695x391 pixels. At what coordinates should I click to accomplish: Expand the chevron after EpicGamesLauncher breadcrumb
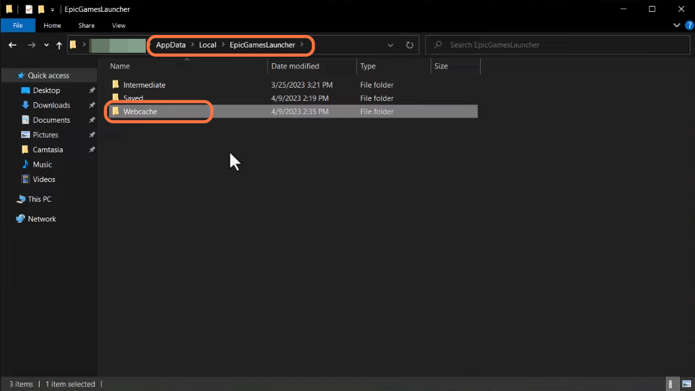[x=302, y=45]
